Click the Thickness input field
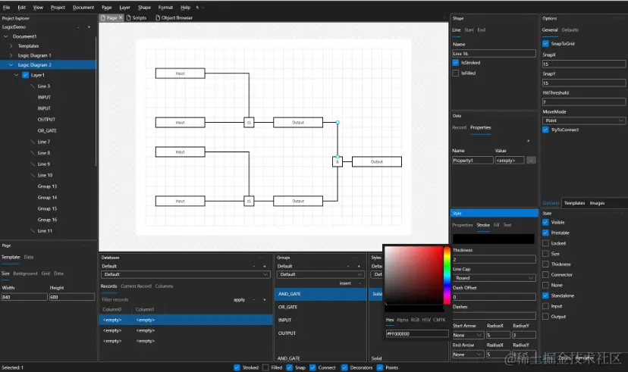 pyautogui.click(x=495, y=260)
